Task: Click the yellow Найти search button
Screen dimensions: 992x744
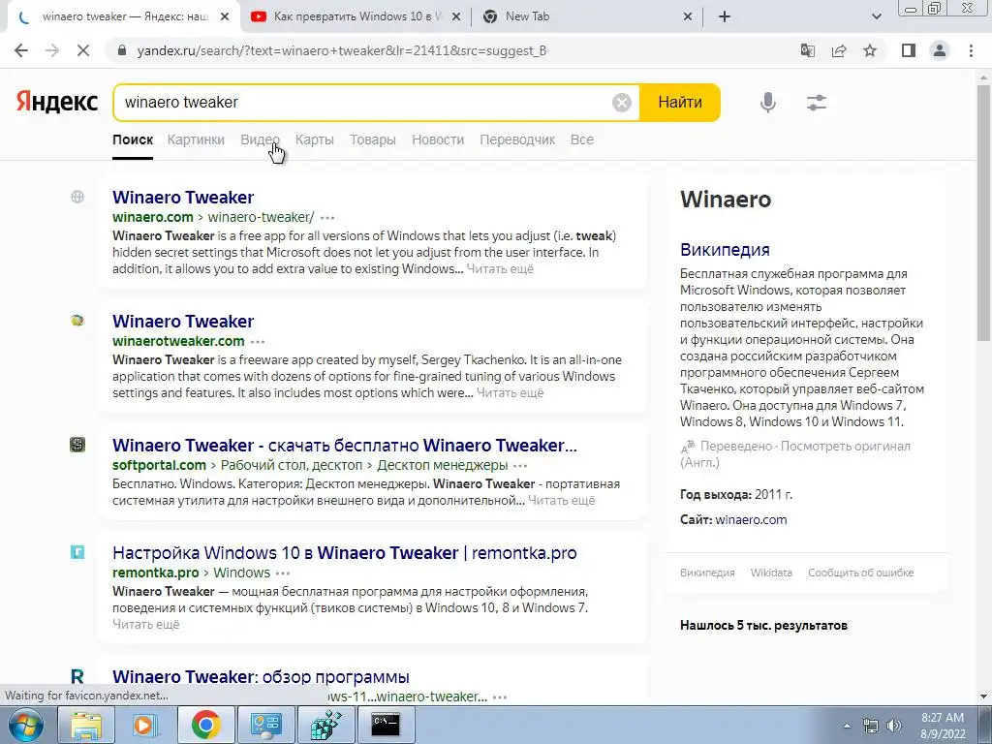Action: pos(679,103)
